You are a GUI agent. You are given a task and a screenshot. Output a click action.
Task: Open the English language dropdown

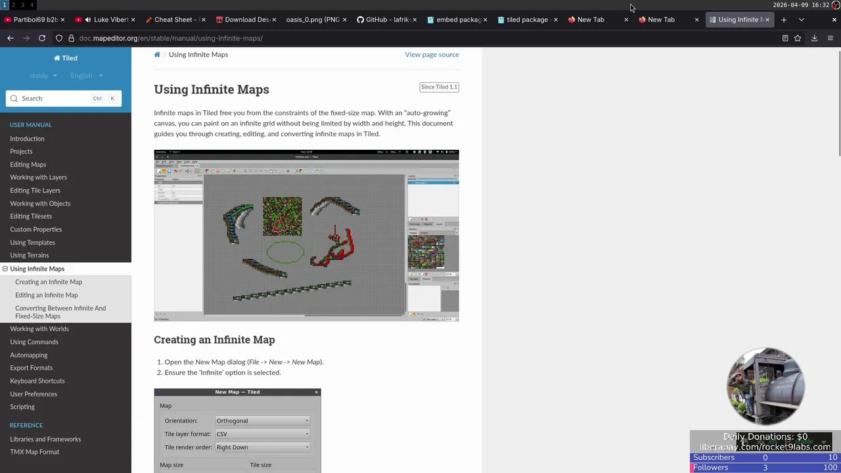(x=87, y=76)
